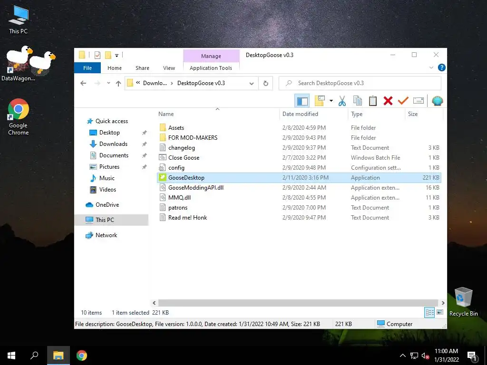
Task: Click the Rename icon in toolbar
Action: point(419,101)
